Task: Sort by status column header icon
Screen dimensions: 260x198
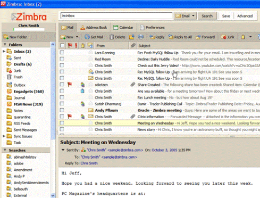Action: [x=90, y=46]
